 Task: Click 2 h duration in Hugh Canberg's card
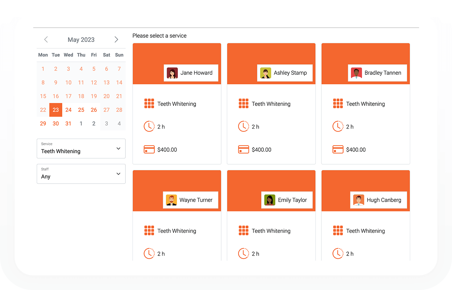click(x=350, y=253)
